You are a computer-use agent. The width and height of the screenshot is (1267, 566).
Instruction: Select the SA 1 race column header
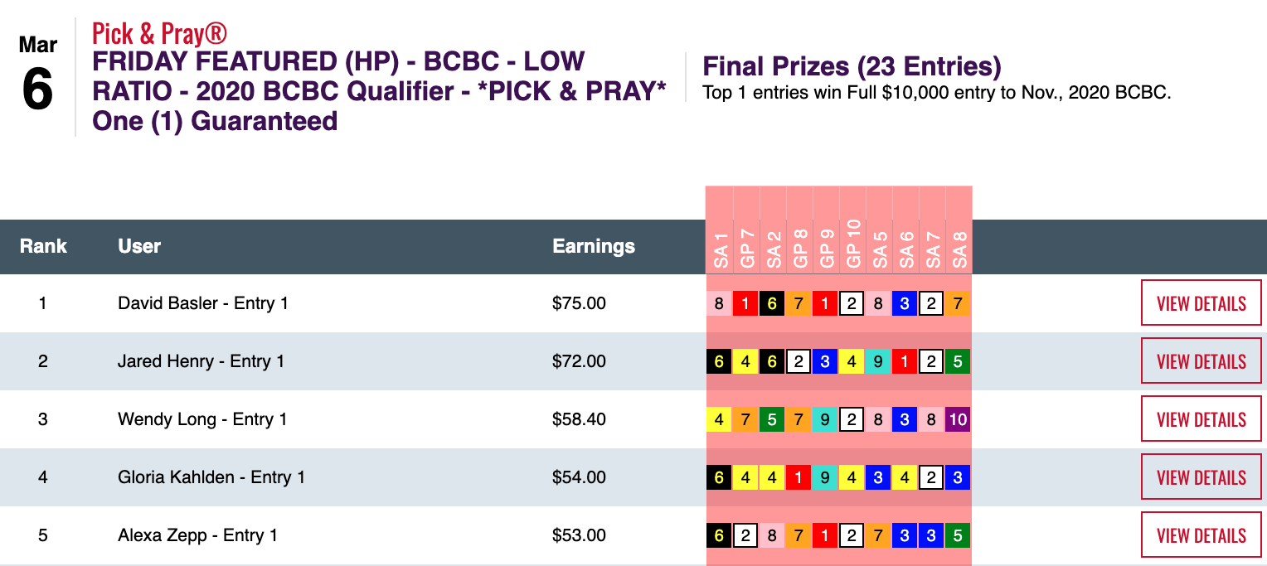click(x=720, y=247)
